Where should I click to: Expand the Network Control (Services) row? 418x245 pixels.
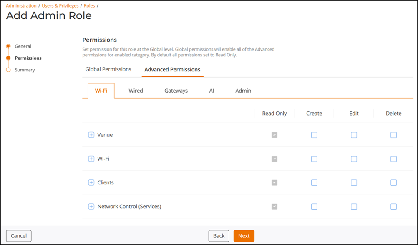[x=91, y=207]
